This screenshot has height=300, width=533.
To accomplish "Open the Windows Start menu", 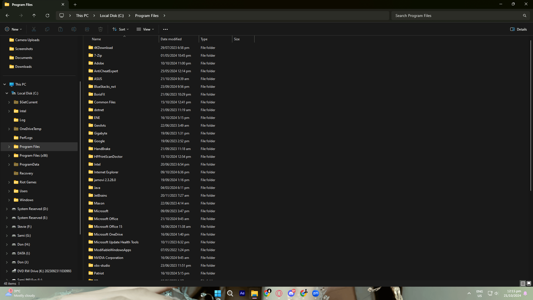I will [218, 293].
